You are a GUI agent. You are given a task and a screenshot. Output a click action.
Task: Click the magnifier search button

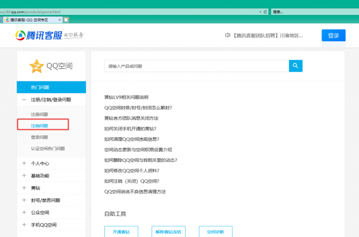295,66
